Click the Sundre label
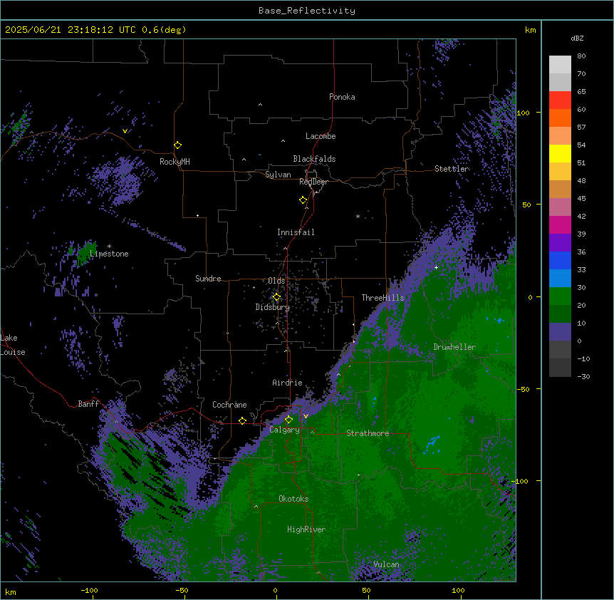 click(208, 279)
